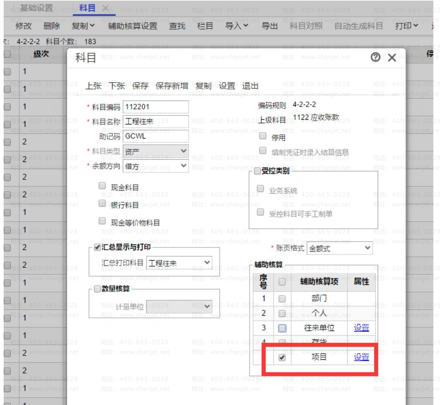
Task: Check the 现金科目 checkbox
Action: coord(102,185)
